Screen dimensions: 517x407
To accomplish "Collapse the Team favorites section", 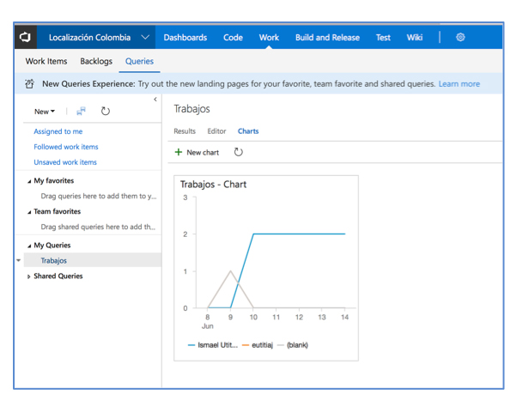I will (29, 212).
